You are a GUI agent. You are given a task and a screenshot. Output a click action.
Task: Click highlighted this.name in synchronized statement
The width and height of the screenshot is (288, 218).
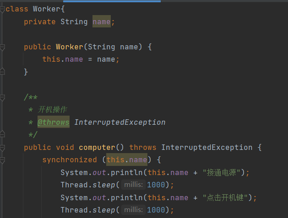(126, 160)
